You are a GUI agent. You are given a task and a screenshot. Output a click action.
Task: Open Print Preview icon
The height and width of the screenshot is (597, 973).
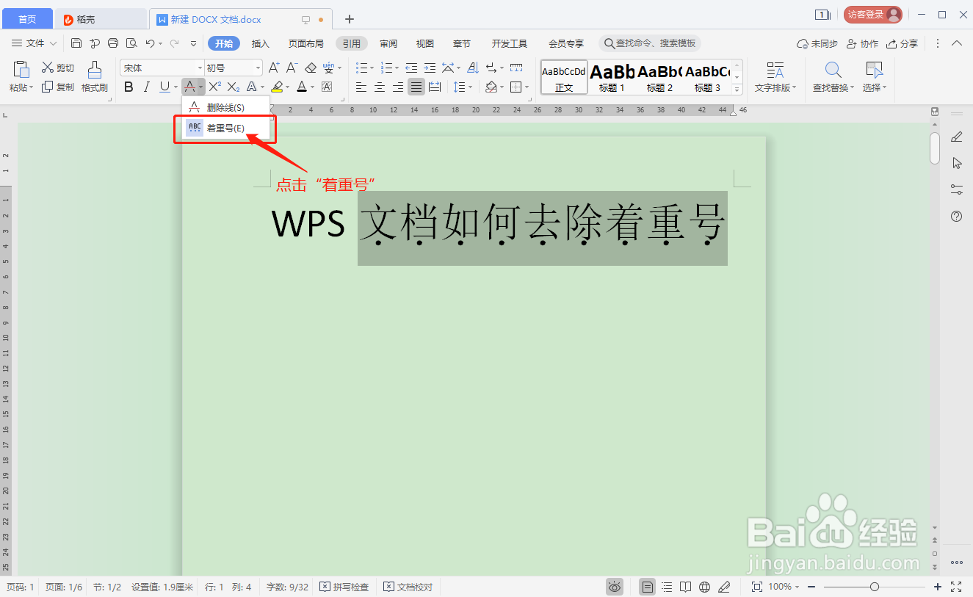[131, 43]
